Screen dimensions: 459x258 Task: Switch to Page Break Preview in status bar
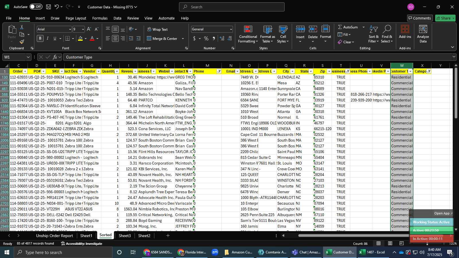[401, 243]
